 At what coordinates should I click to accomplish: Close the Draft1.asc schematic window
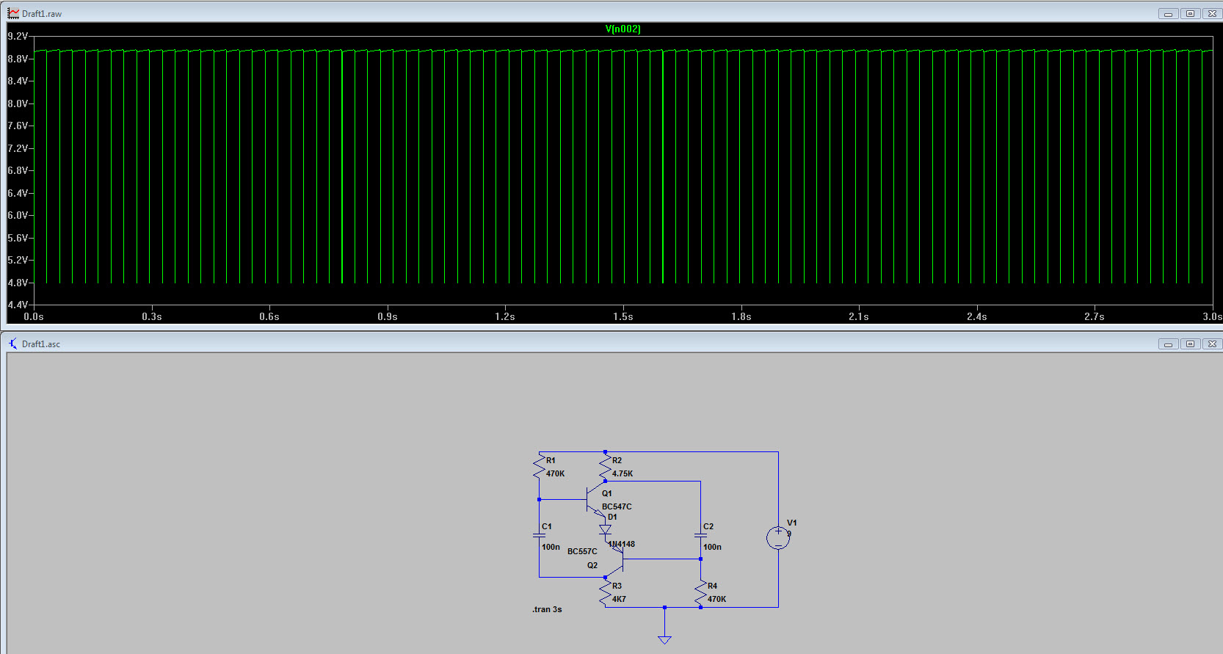[1212, 344]
